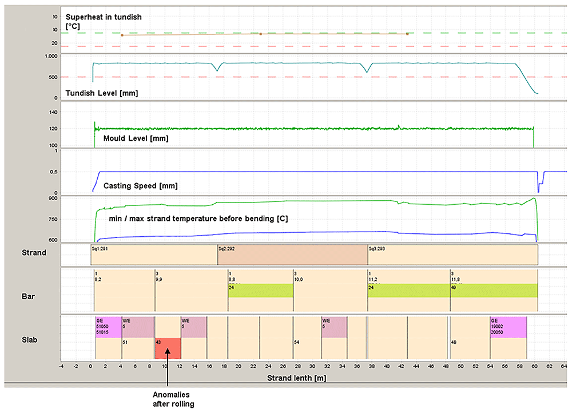Click the 'Mould Level [mm]' label

tap(136, 138)
